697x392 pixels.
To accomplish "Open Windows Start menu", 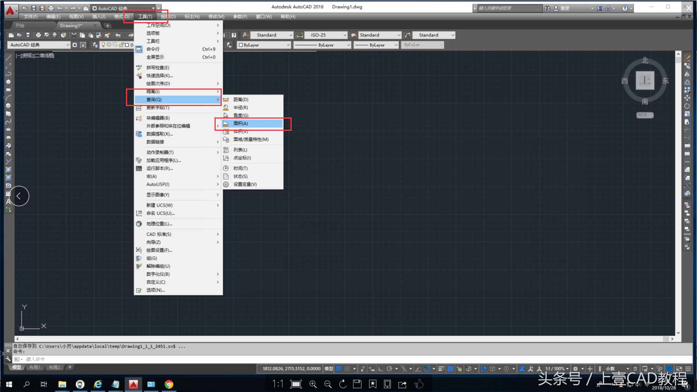I will tap(9, 384).
